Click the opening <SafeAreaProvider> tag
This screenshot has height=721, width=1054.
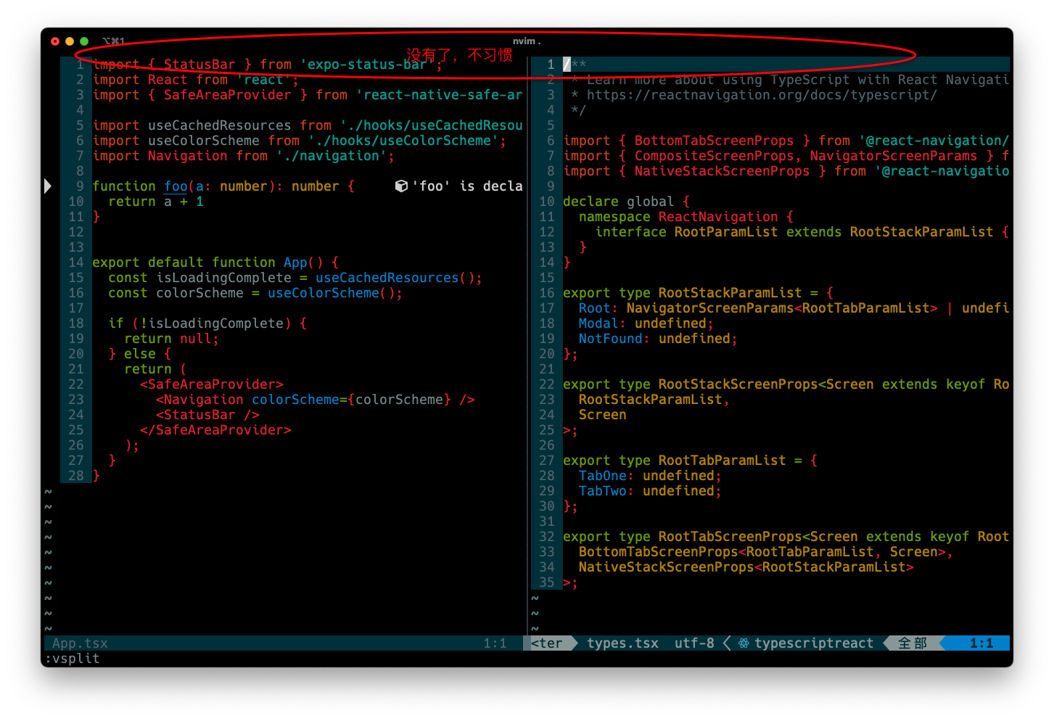point(212,384)
